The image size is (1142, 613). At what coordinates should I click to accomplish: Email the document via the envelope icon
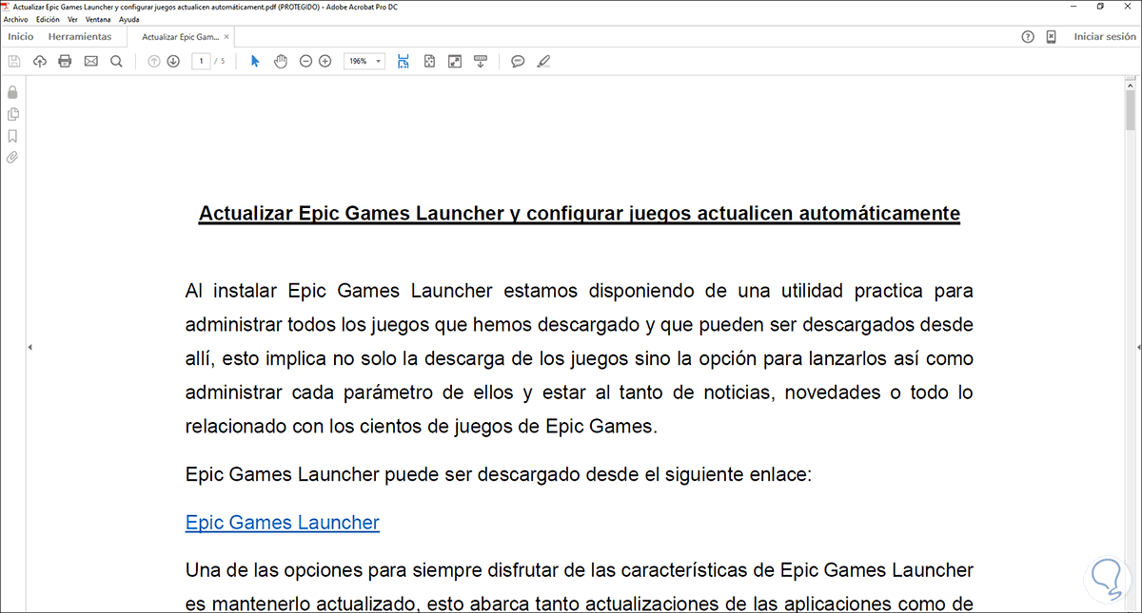coord(90,61)
